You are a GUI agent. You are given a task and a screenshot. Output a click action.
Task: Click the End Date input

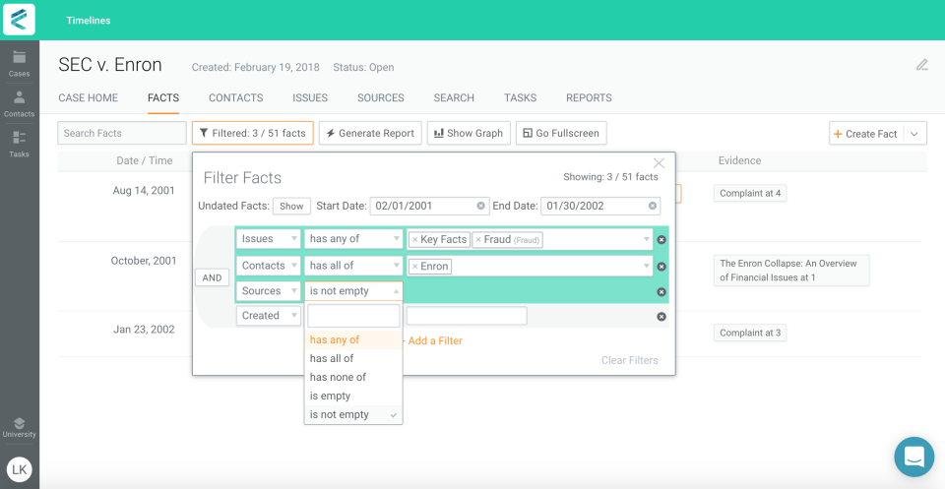coord(600,206)
